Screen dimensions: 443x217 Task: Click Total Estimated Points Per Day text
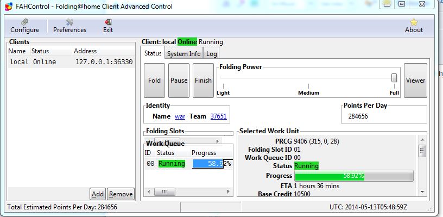pyautogui.click(x=62, y=207)
